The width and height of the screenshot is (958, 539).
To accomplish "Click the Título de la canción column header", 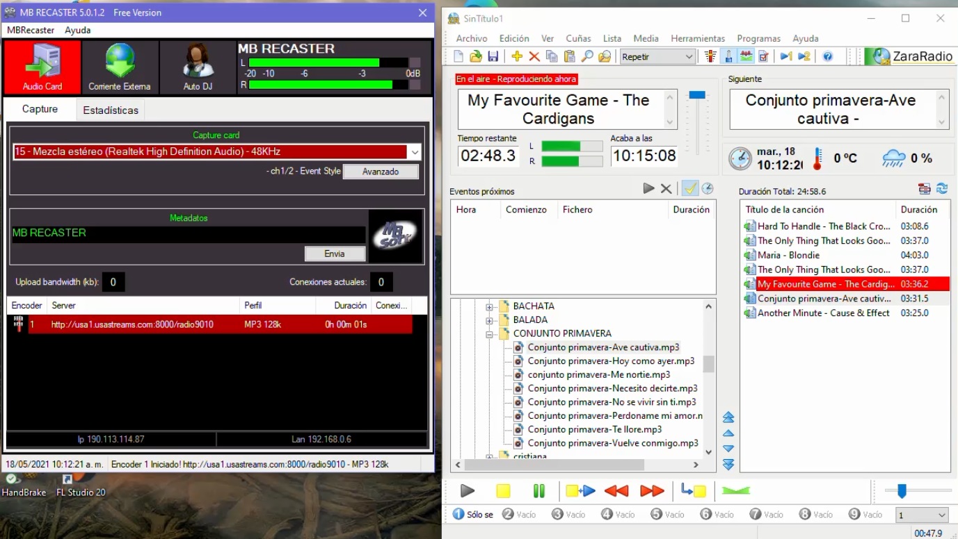I will 818,209.
